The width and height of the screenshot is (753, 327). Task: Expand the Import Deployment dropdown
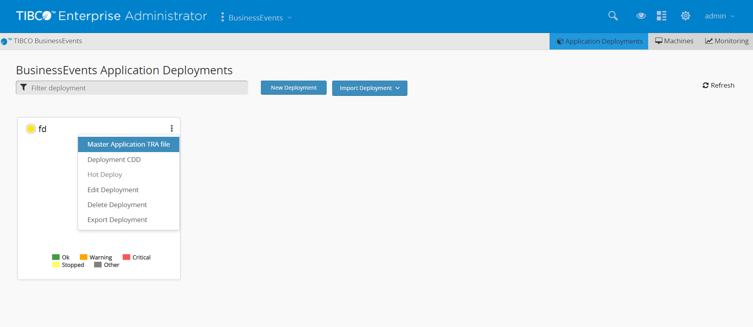point(369,88)
